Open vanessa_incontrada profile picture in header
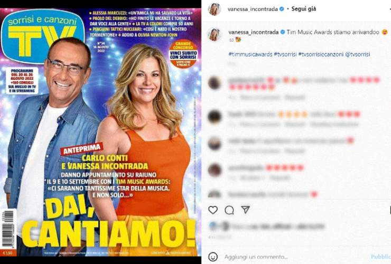This screenshot has width=391, height=264. pyautogui.click(x=215, y=9)
